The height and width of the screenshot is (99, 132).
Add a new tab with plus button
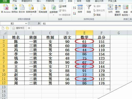(29, 28)
